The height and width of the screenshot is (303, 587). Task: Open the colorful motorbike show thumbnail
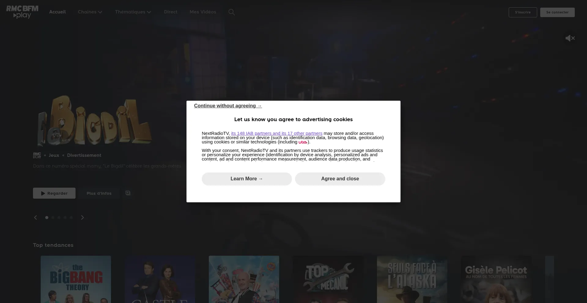(244, 279)
